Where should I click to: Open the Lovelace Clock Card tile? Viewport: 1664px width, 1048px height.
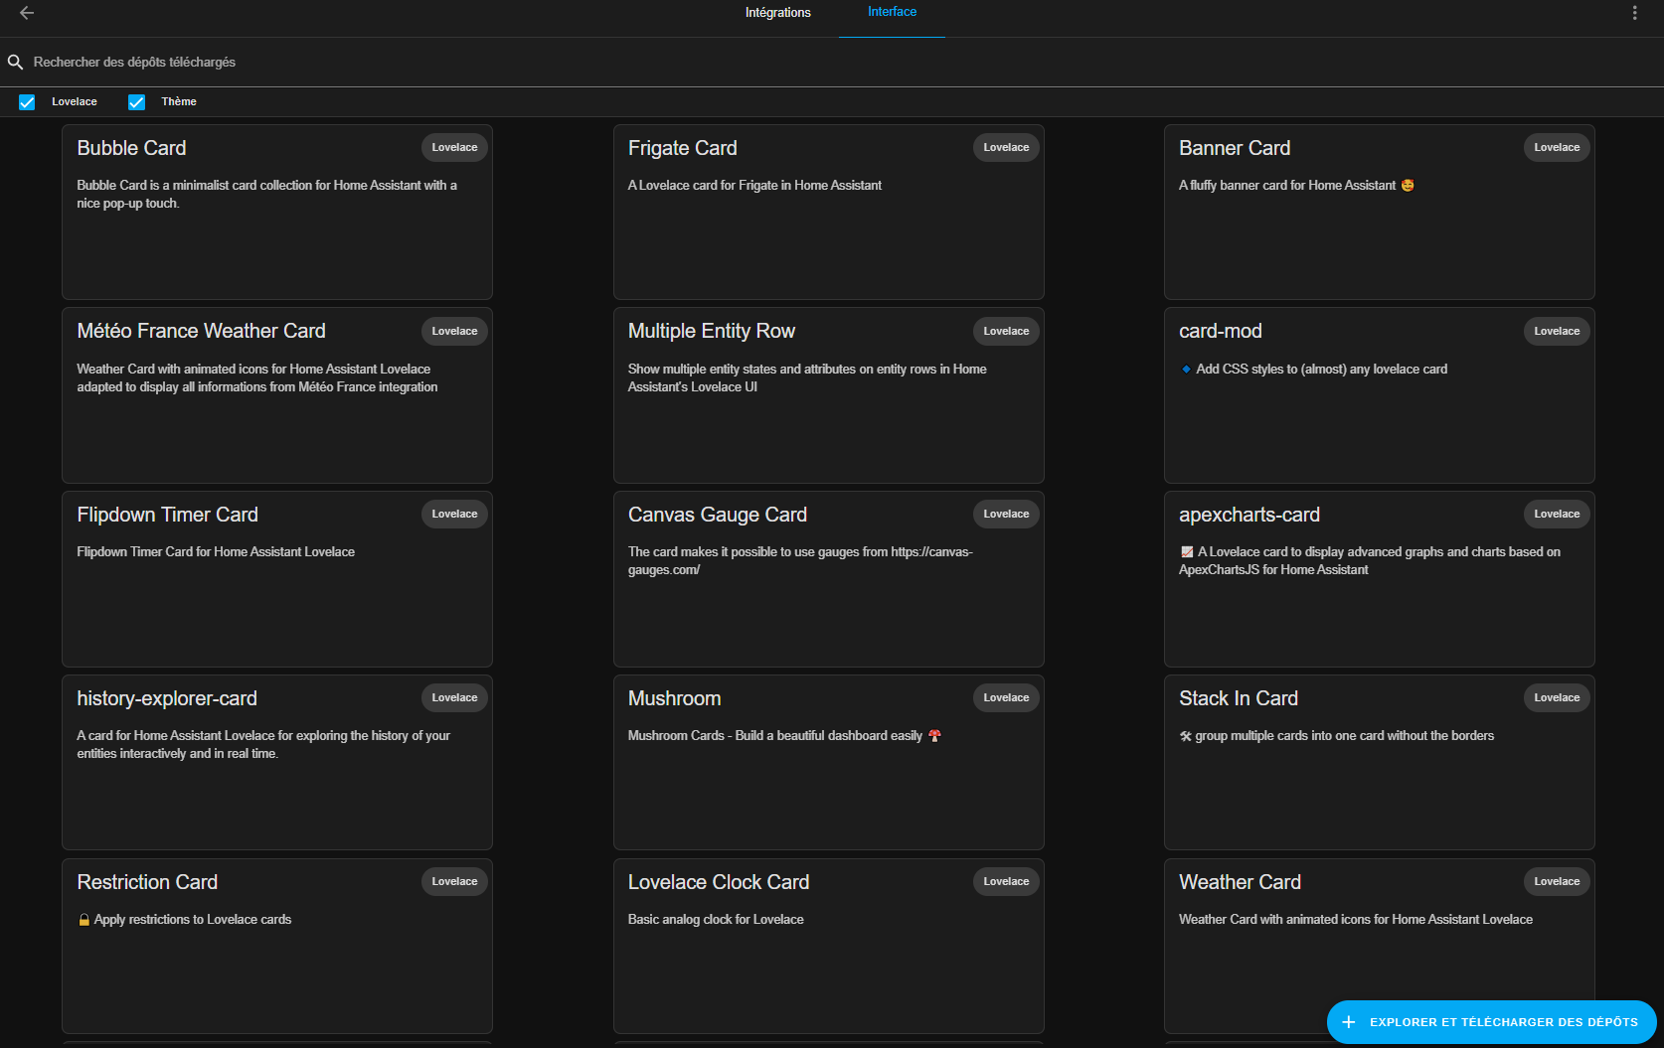(x=828, y=946)
